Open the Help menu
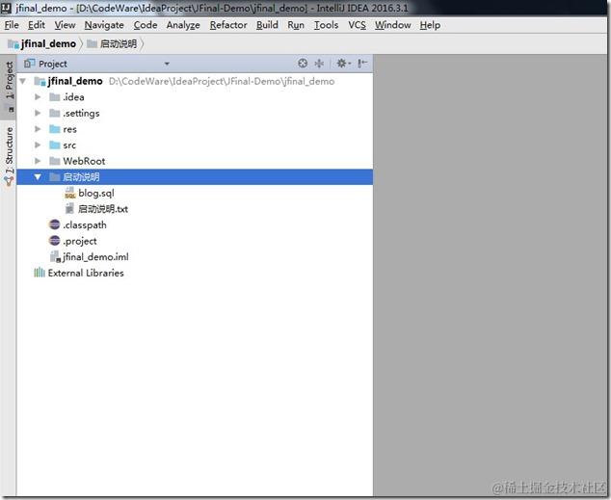611x500 pixels. coord(430,25)
